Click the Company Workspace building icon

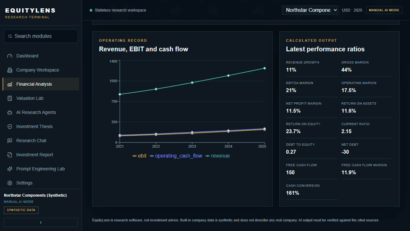(10, 70)
